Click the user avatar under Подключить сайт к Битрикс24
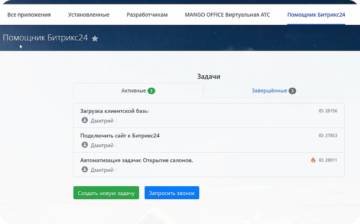 point(85,145)
